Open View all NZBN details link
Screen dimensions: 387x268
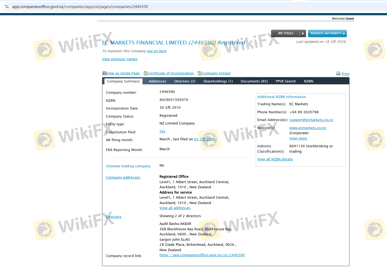[275, 159]
